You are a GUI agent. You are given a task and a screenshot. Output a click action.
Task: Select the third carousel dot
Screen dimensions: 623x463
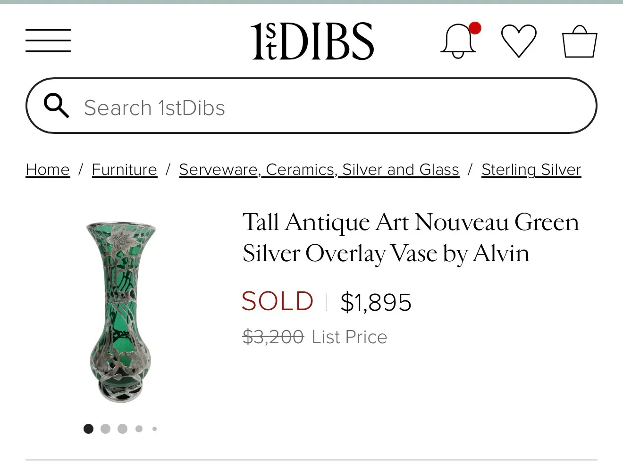122,429
